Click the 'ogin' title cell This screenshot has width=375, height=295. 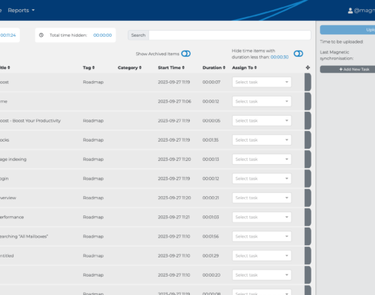click(x=5, y=179)
